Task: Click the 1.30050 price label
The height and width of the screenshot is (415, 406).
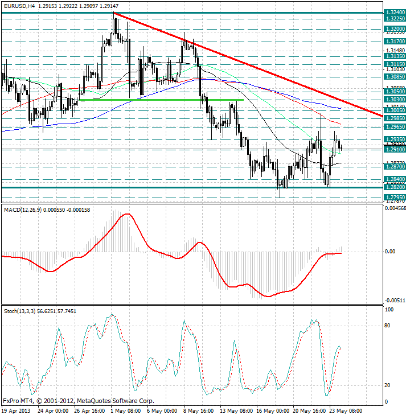Action: point(395,110)
